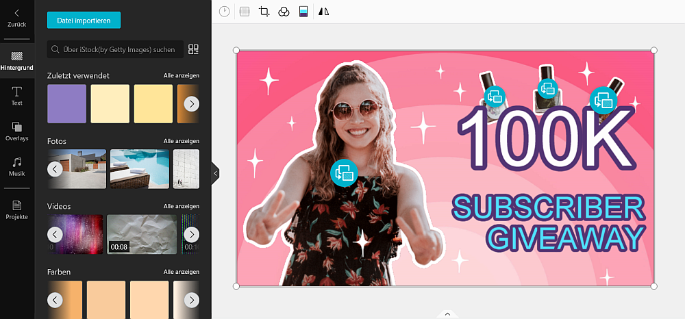Image resolution: width=685 pixels, height=319 pixels.
Task: Show all Farben with Alle anzeigen
Action: click(x=182, y=272)
